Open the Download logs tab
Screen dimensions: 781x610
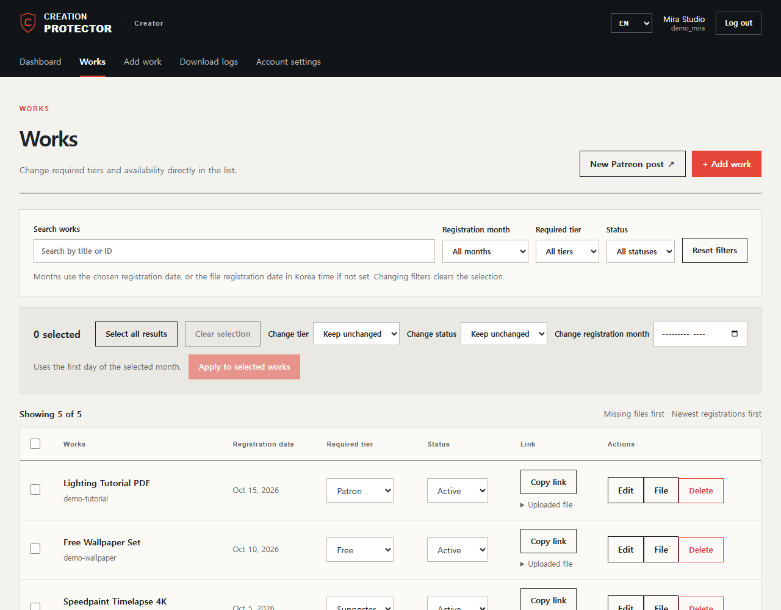(x=209, y=62)
